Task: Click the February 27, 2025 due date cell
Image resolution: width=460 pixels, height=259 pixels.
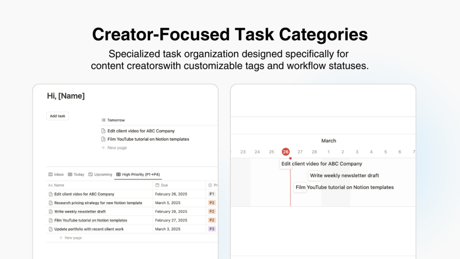Action: (179, 220)
